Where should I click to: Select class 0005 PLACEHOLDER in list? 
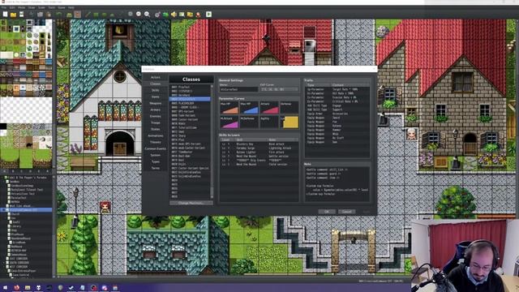pyautogui.click(x=190, y=103)
